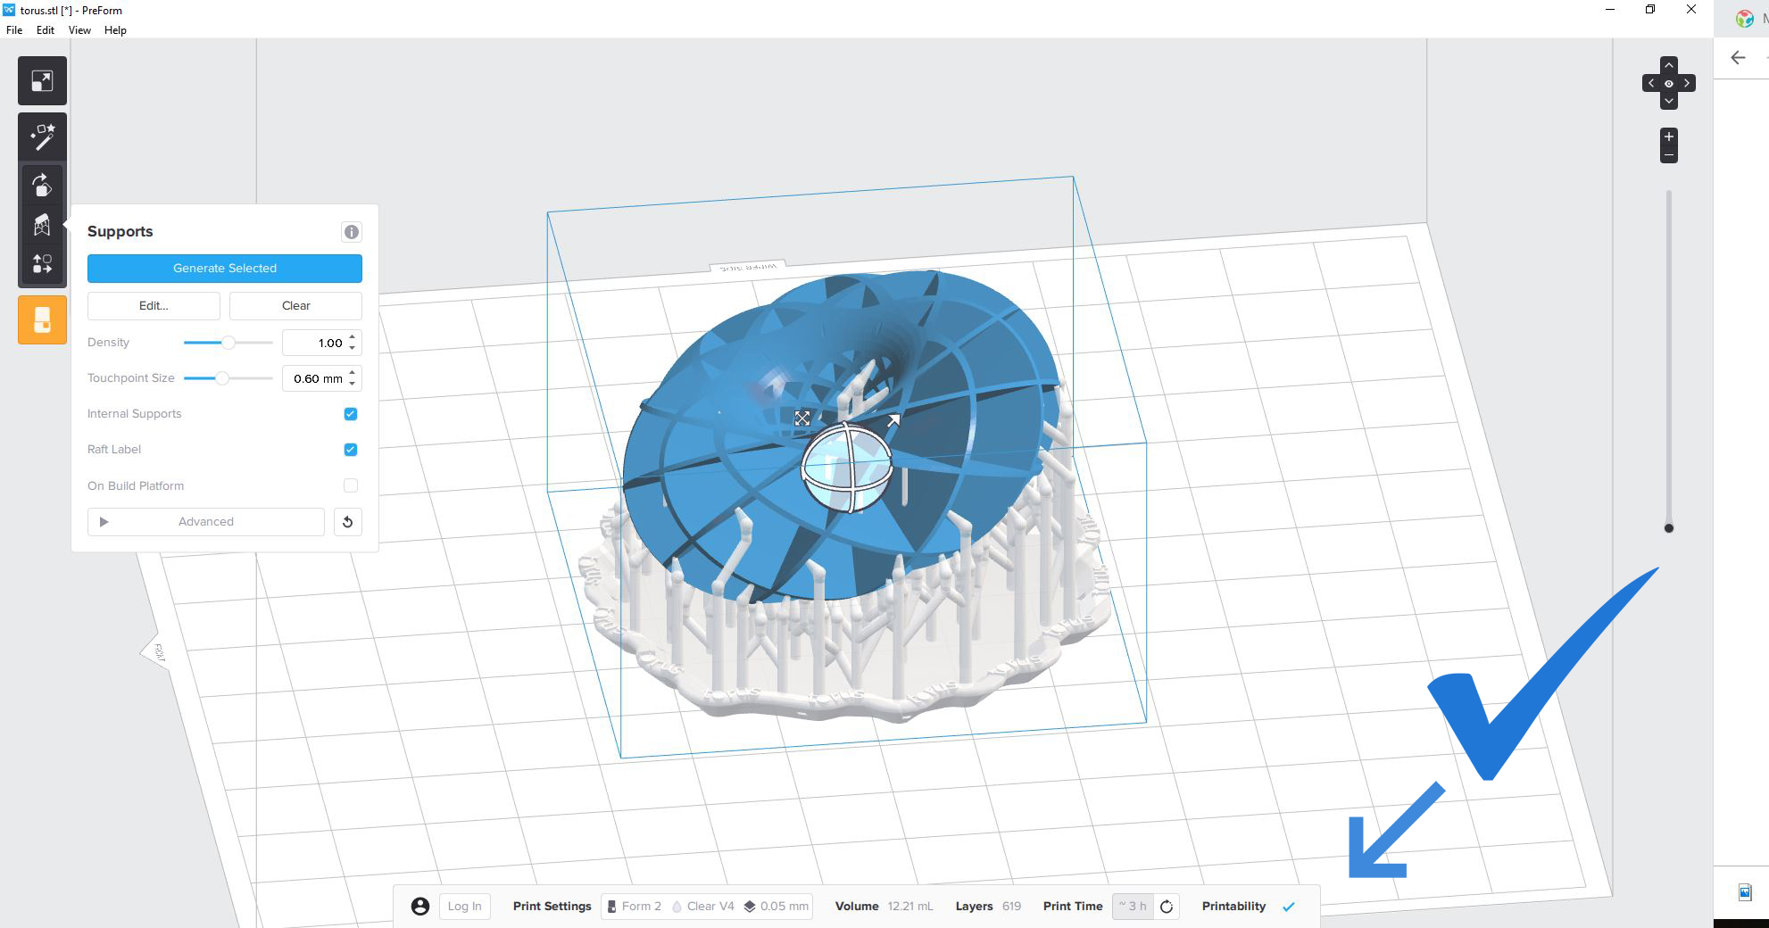Select the Layout tool icon
Viewport: 1769px width, 928px height.
tap(42, 264)
